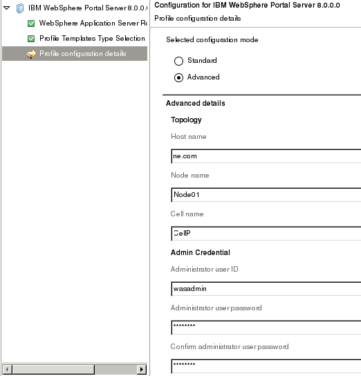
Task: Select Profile configuration details tree row
Action: click(x=75, y=53)
